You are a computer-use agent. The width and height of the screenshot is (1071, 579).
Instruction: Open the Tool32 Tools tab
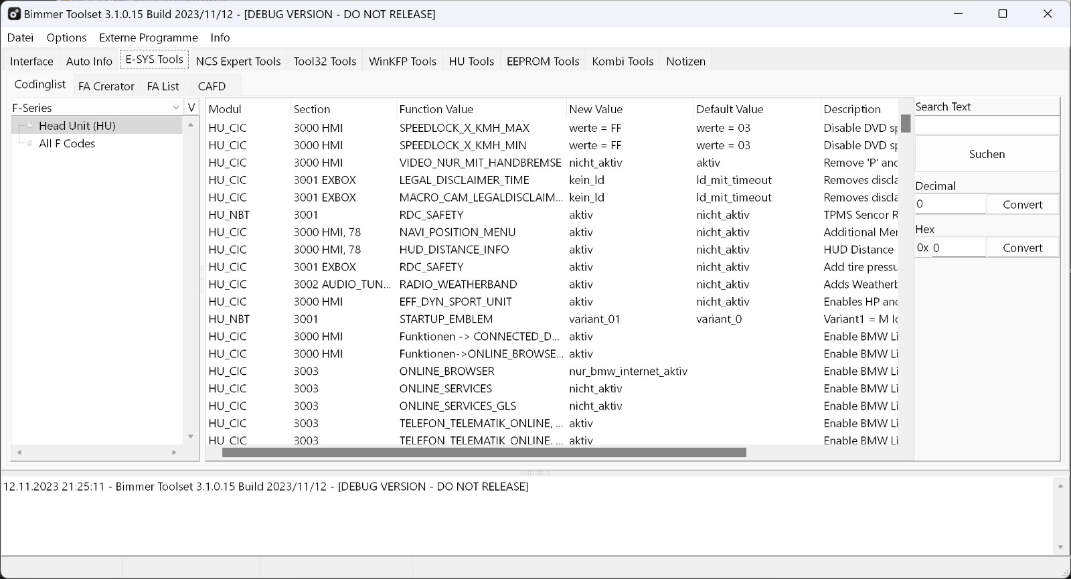[325, 61]
